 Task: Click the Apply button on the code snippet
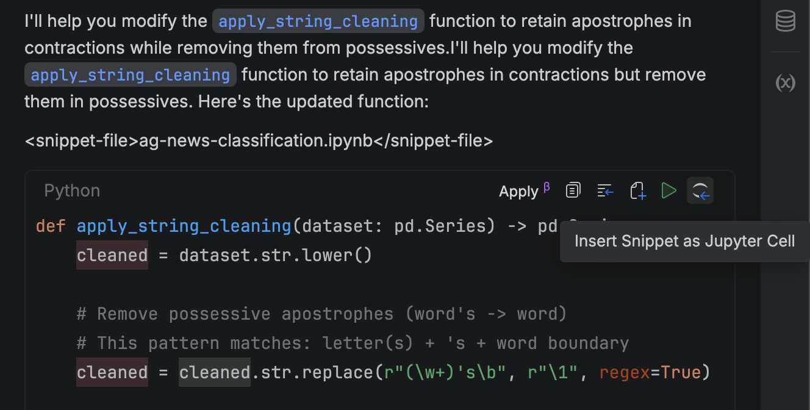[x=518, y=192]
